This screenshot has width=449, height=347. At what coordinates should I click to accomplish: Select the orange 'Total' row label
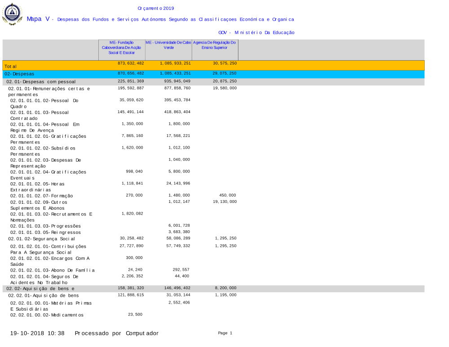pyautogui.click(x=11, y=66)
